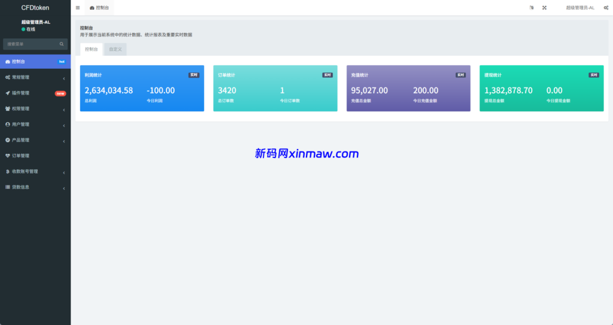Viewport: 613px width, 325px height.
Task: Open the language switch icon in header
Action: pos(532,8)
